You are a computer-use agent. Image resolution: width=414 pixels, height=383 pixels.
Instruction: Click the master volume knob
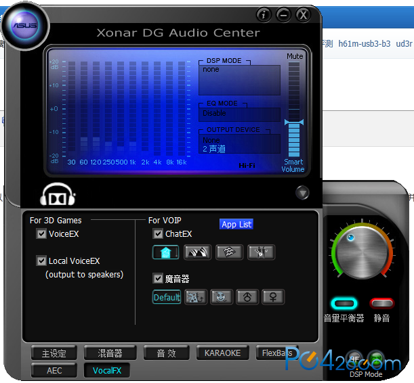pyautogui.click(x=362, y=252)
